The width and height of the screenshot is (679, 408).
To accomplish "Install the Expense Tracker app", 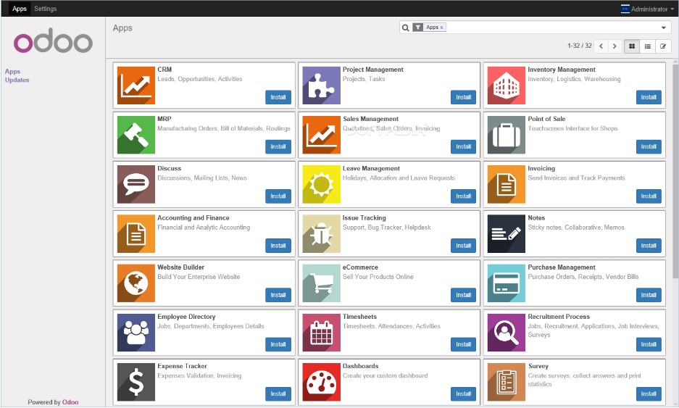I will pos(278,394).
